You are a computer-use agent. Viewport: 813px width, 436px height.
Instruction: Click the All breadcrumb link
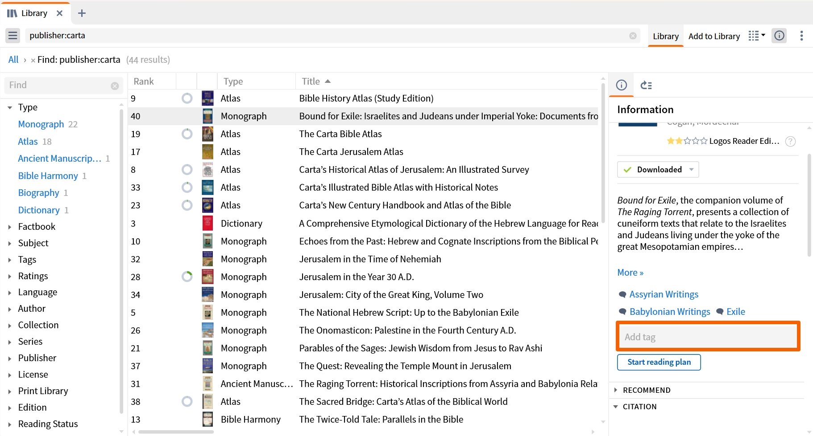13,60
